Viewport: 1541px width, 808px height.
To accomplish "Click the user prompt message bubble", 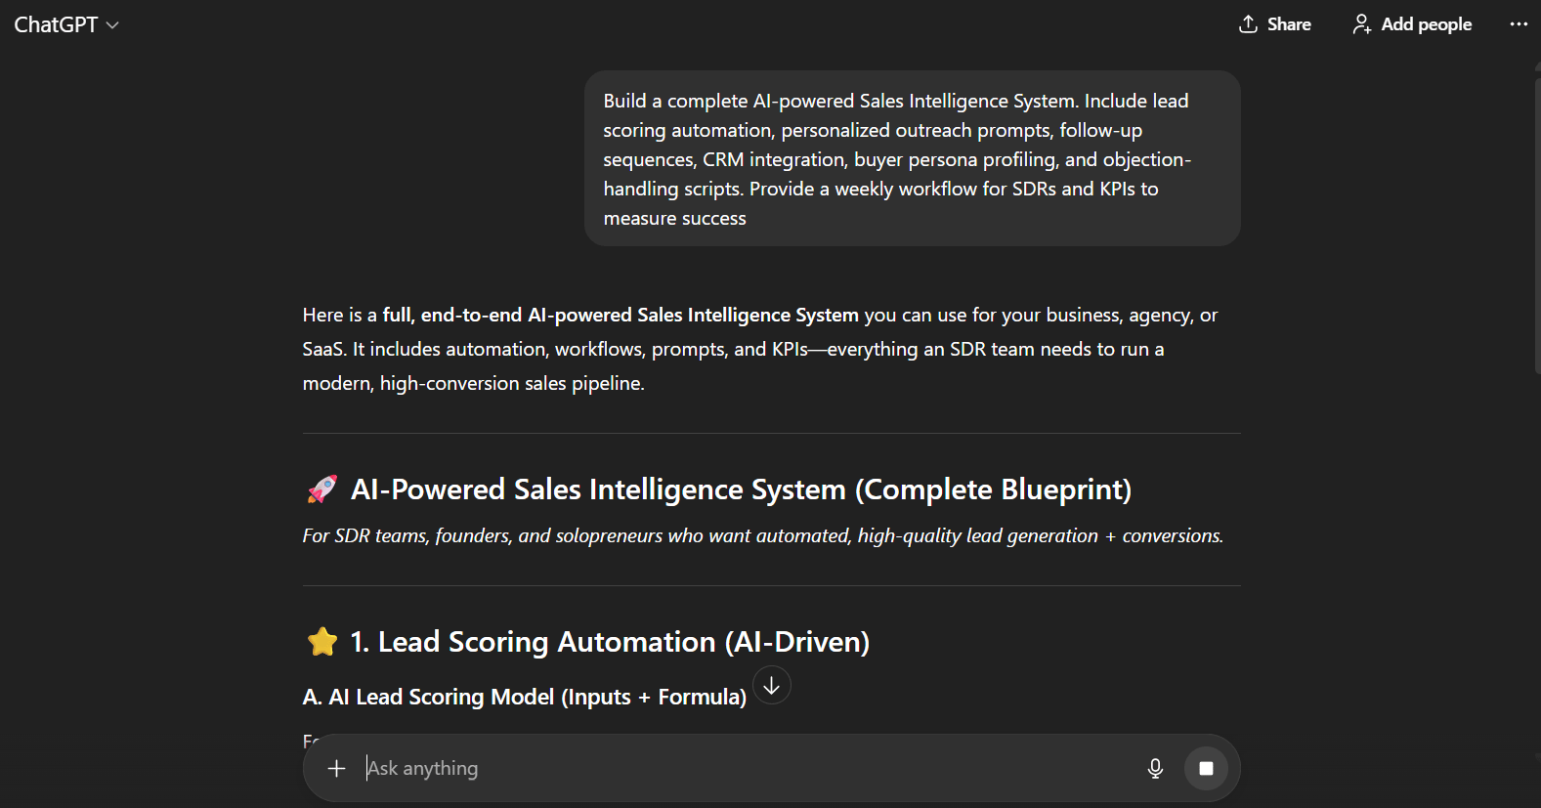I will point(913,158).
